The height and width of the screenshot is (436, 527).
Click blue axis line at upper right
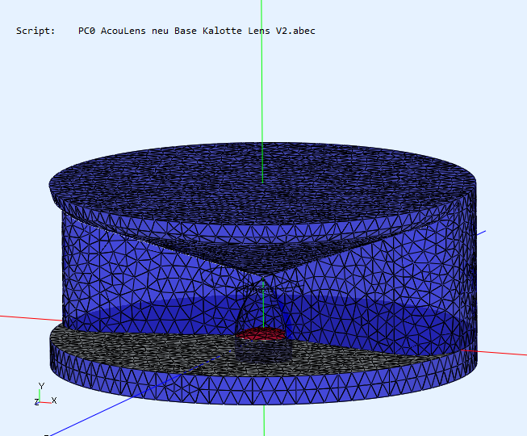482,233
